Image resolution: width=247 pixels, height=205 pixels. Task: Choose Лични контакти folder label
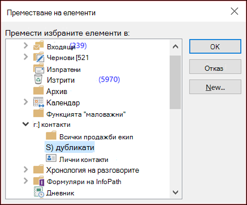click(x=84, y=160)
